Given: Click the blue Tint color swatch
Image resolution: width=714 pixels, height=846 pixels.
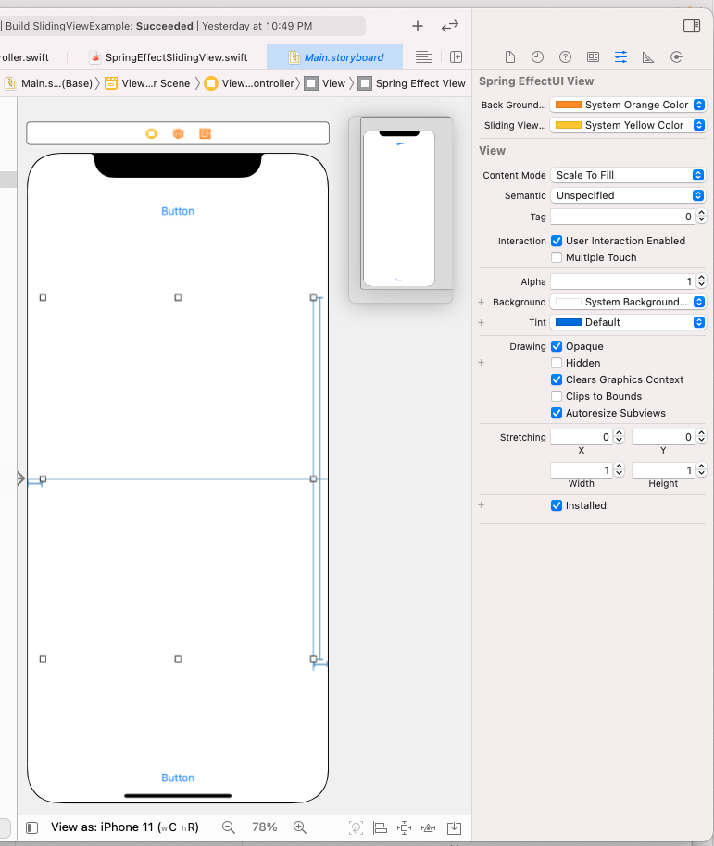Looking at the screenshot, I should point(569,322).
